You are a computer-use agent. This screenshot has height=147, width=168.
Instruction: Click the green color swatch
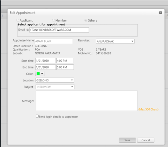(x=38, y=73)
